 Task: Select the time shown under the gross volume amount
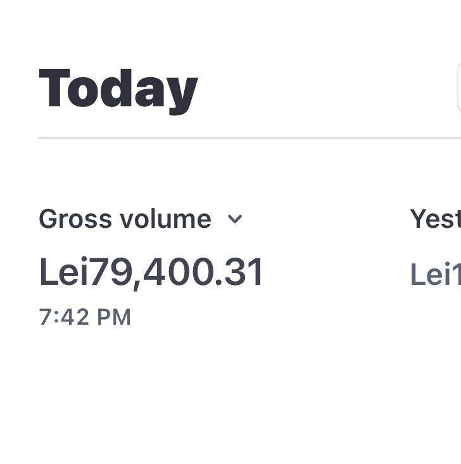85,317
